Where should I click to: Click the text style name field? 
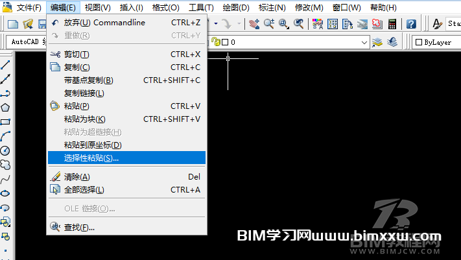click(453, 24)
